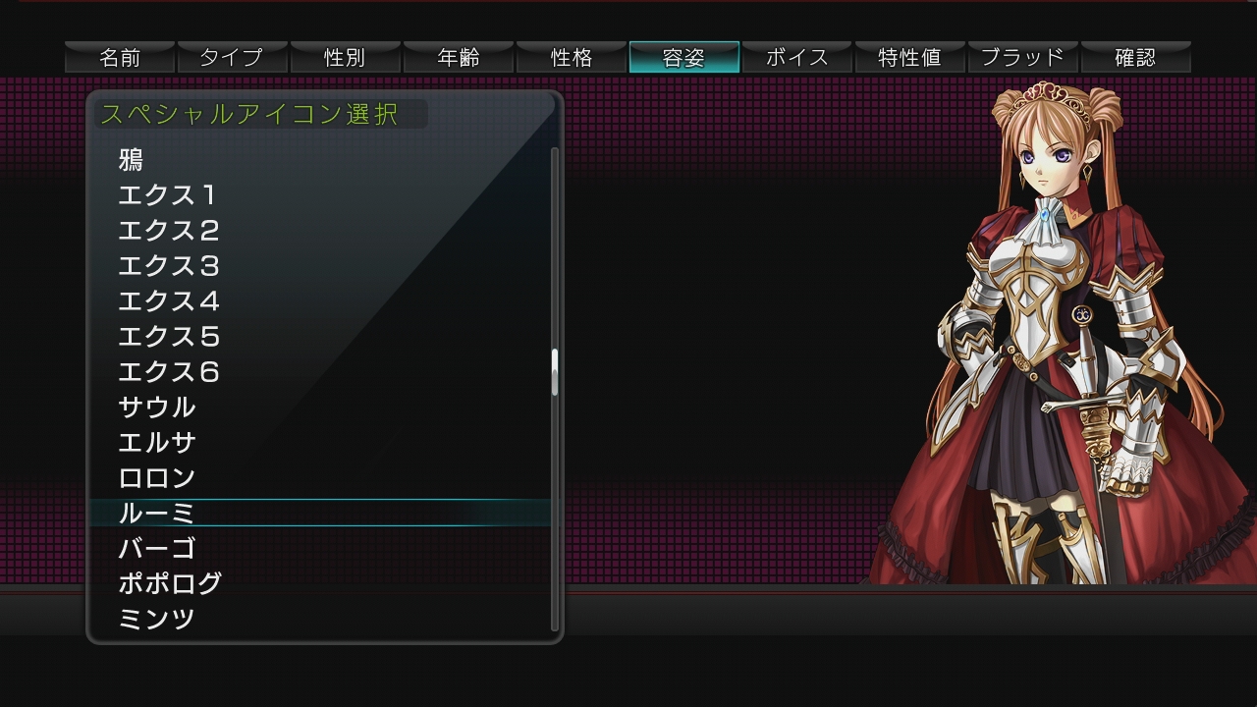Click the highlighted ルーミ entry
Image resolution: width=1257 pixels, height=707 pixels.
pyautogui.click(x=157, y=514)
